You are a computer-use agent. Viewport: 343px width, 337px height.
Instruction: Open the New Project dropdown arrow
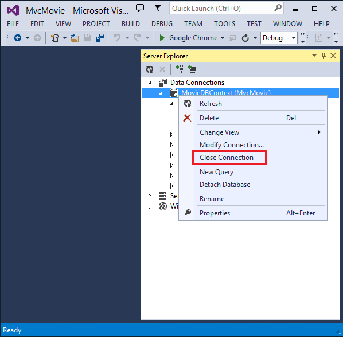pyautogui.click(x=65, y=38)
